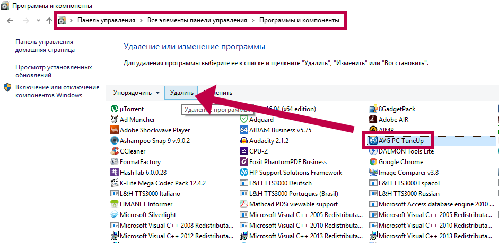The height and width of the screenshot is (243, 499).
Task: Select the Foxit PhantomPDF Business icon
Action: [x=244, y=162]
